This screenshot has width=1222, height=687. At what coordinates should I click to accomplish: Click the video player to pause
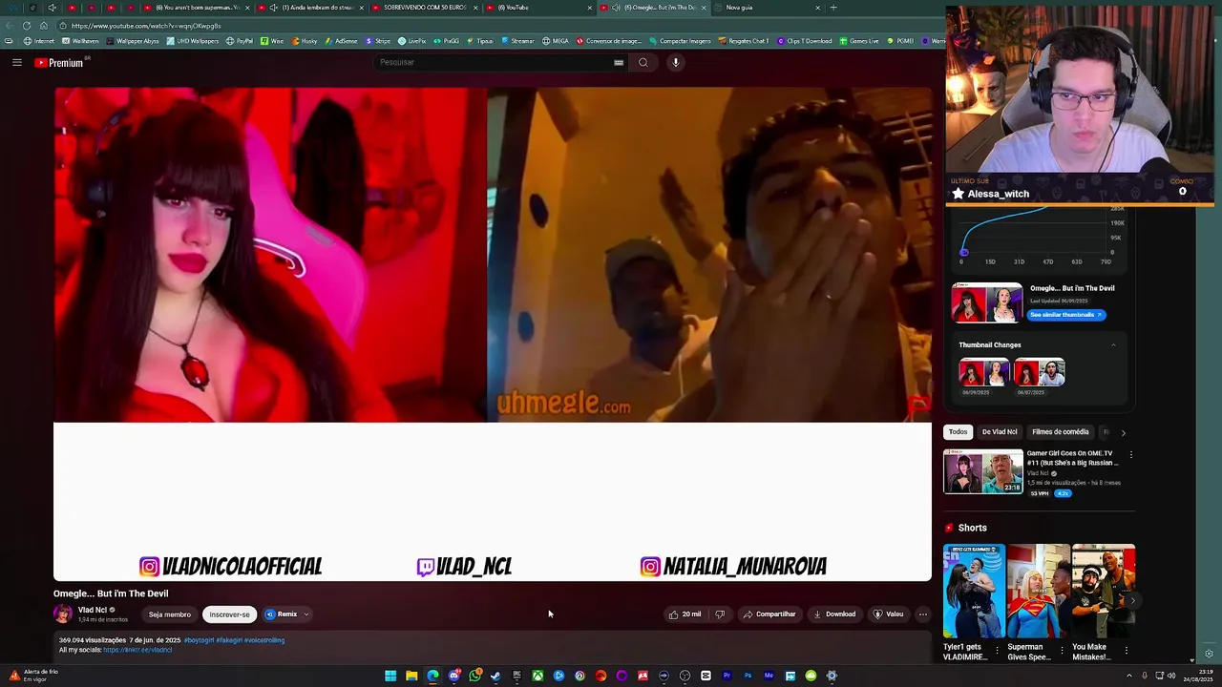(x=492, y=334)
